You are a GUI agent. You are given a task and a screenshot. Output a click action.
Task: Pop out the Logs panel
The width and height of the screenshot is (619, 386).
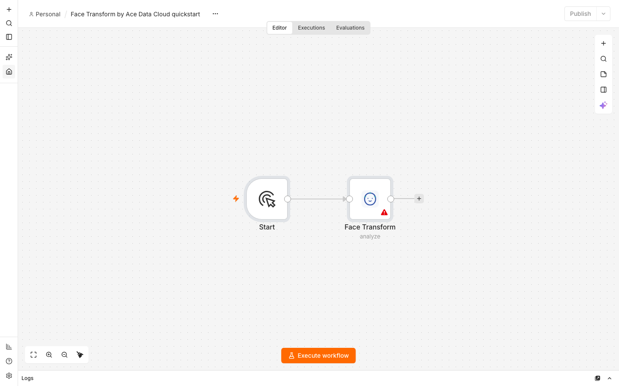point(598,378)
